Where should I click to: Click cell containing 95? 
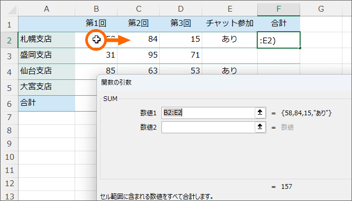(139, 56)
